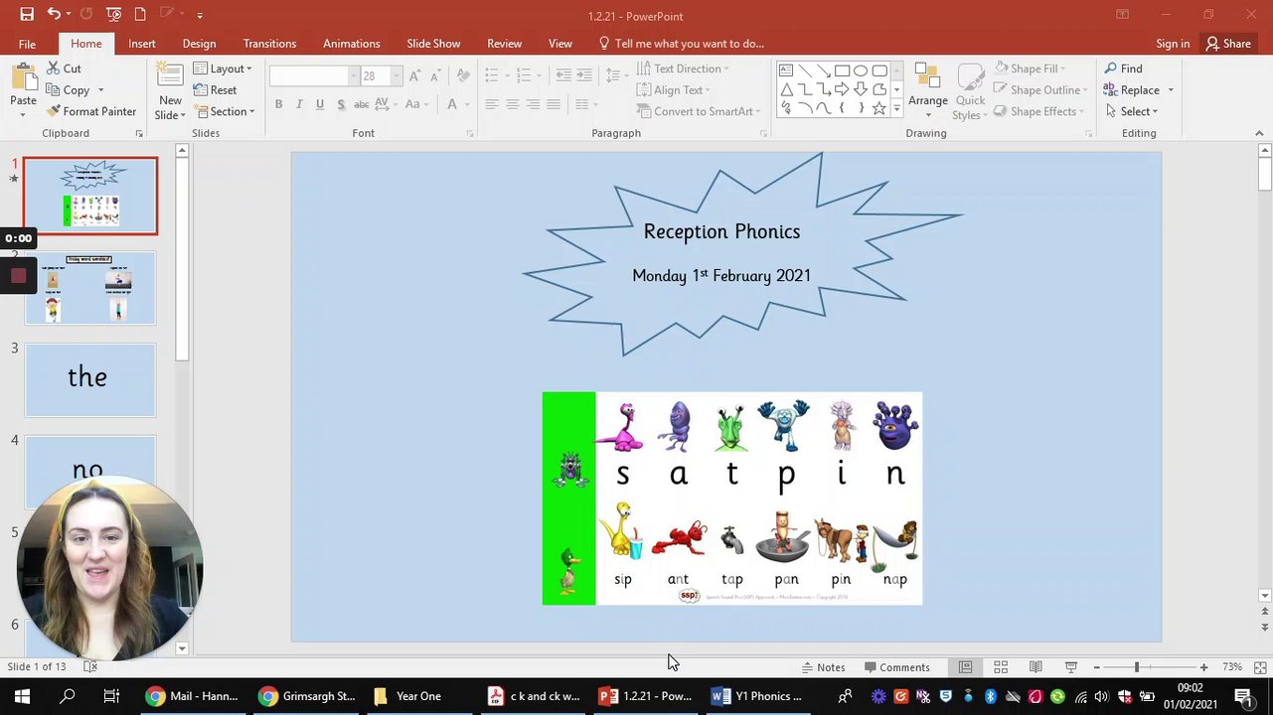Open the Section dropdown
Screen dimensions: 1273x715
click(225, 111)
